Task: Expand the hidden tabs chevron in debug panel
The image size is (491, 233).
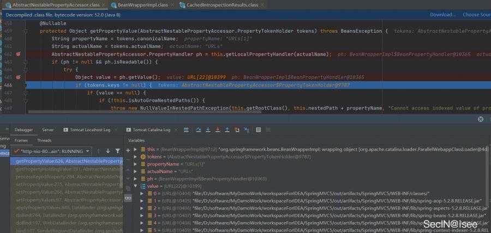Action: click(x=7, y=129)
